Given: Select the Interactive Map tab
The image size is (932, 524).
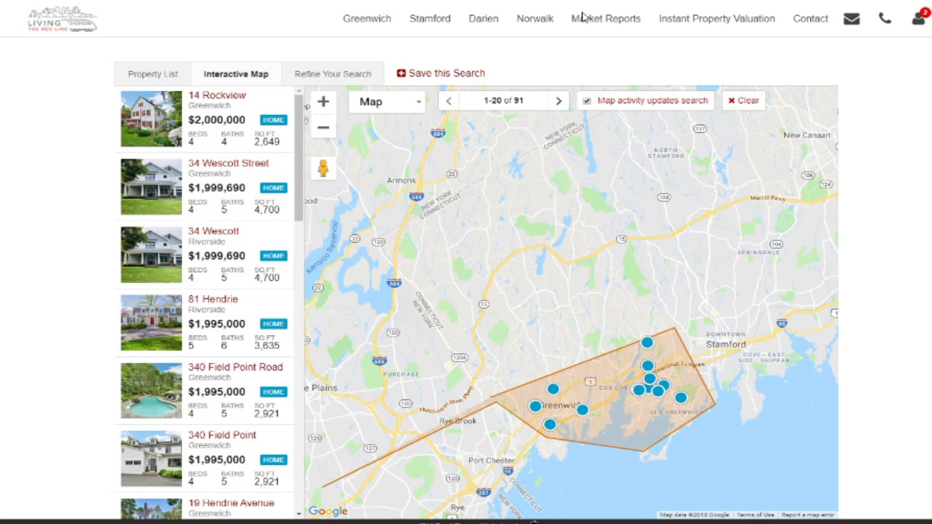Looking at the screenshot, I should tap(236, 74).
